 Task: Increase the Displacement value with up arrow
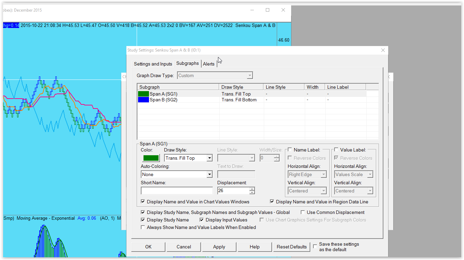coord(252,189)
